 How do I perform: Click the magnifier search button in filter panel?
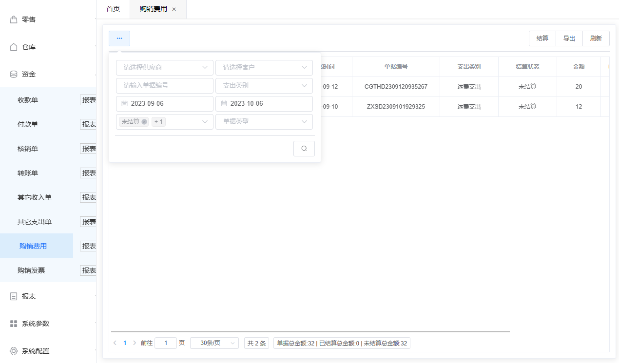pos(304,149)
